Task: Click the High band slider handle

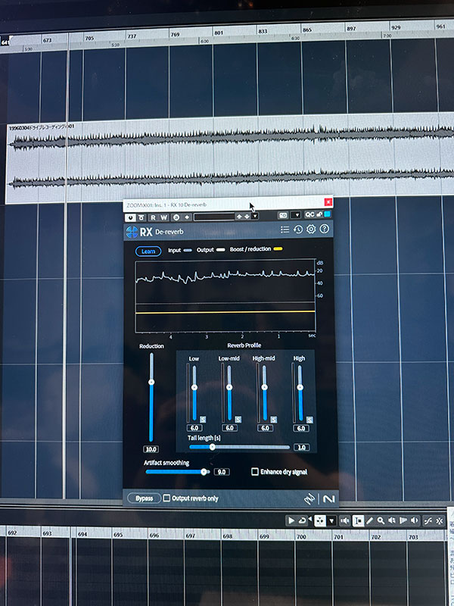Action: [x=300, y=387]
